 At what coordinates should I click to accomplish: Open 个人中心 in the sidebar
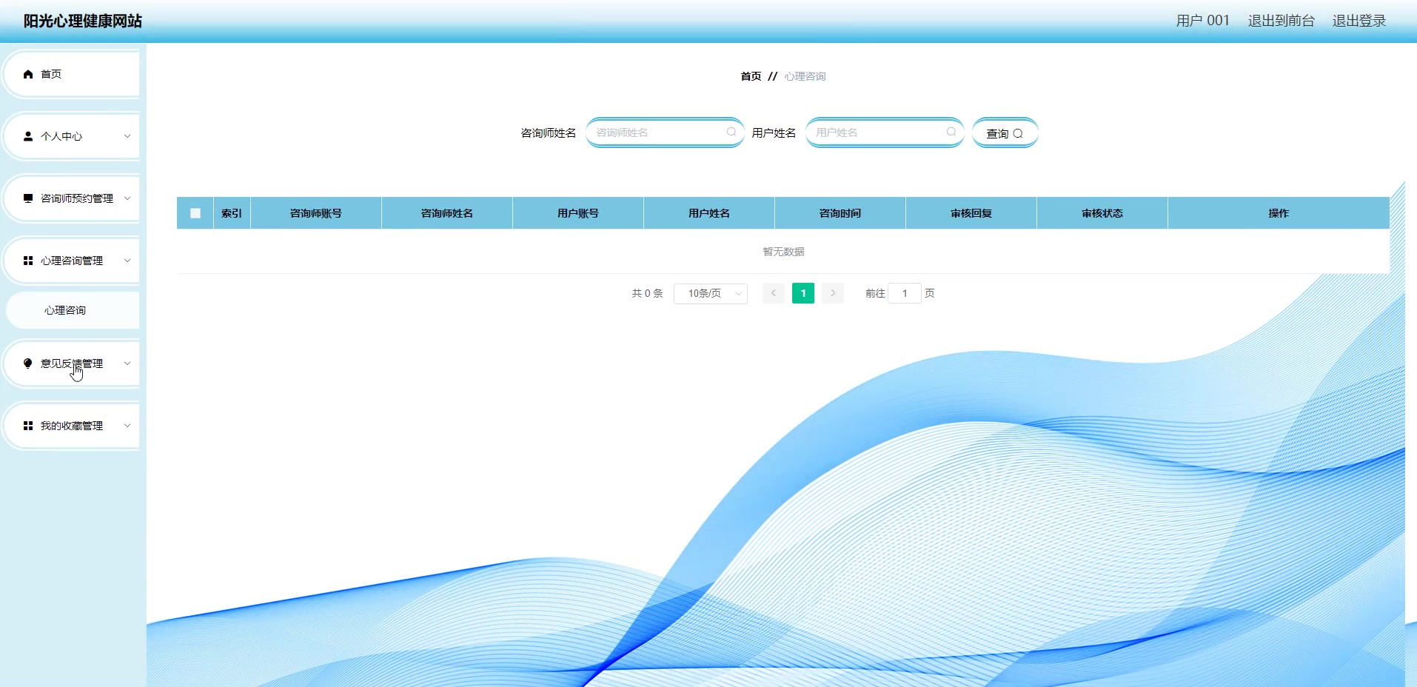[72, 136]
